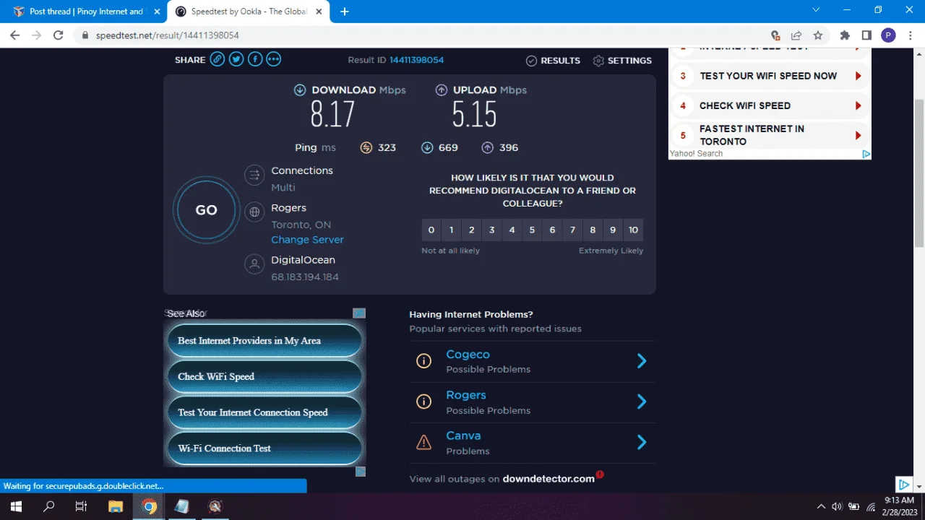Open the RESULTS page
The width and height of the screenshot is (925, 520).
(553, 61)
